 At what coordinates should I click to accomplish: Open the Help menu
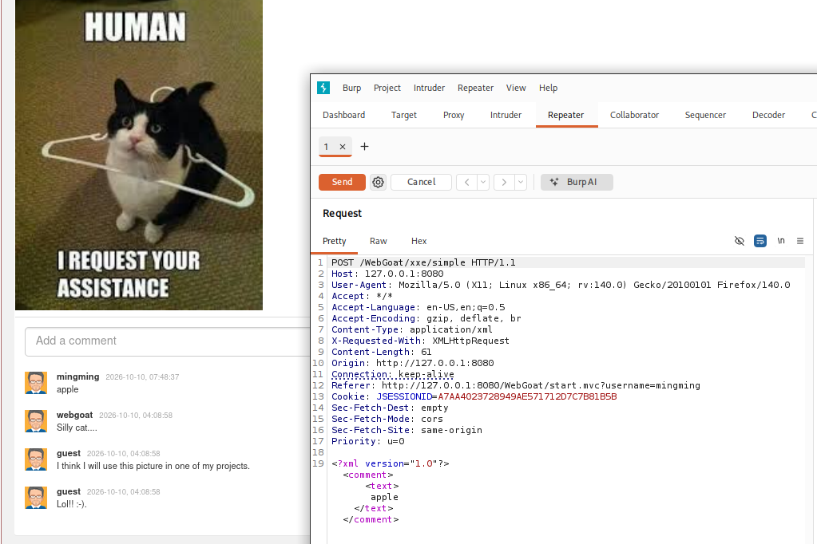click(548, 88)
